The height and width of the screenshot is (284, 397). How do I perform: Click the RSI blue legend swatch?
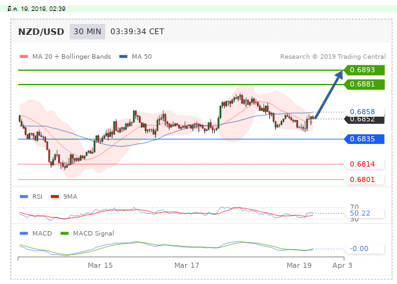[24, 196]
